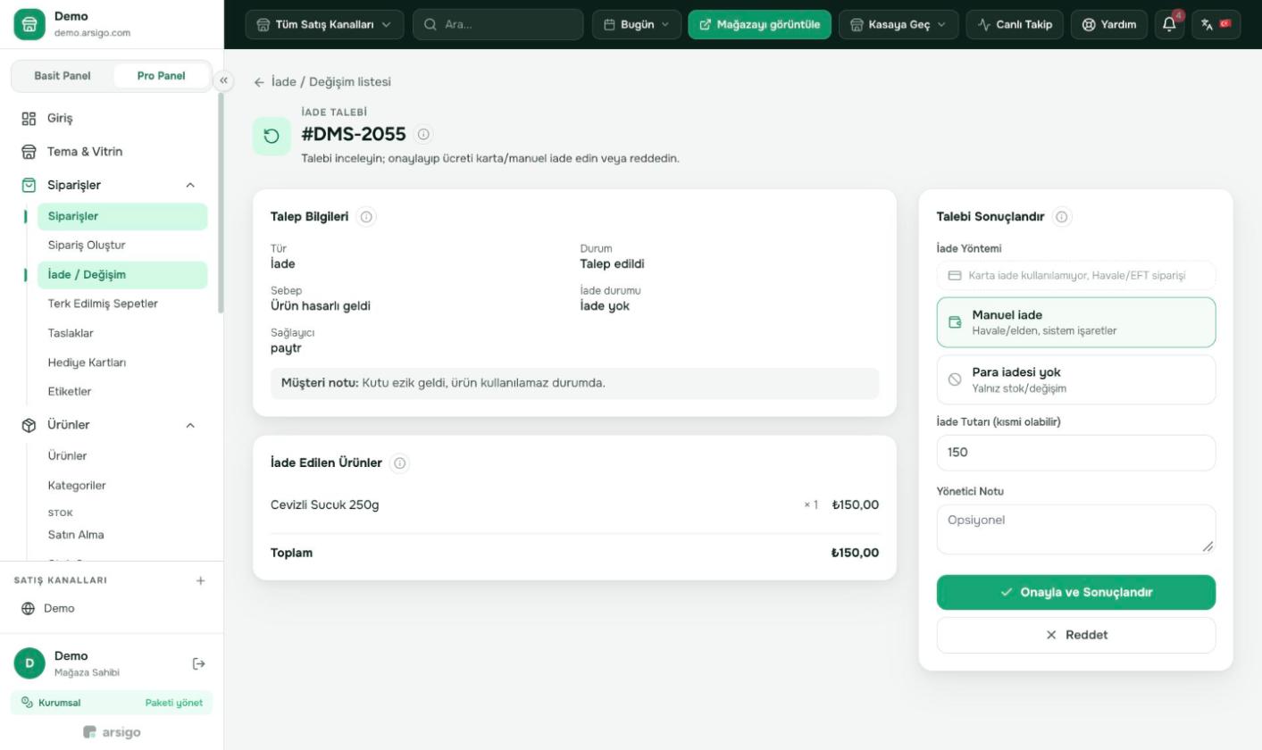
Task: Open the Tüm Satış Kanalları dropdown
Action: [324, 24]
